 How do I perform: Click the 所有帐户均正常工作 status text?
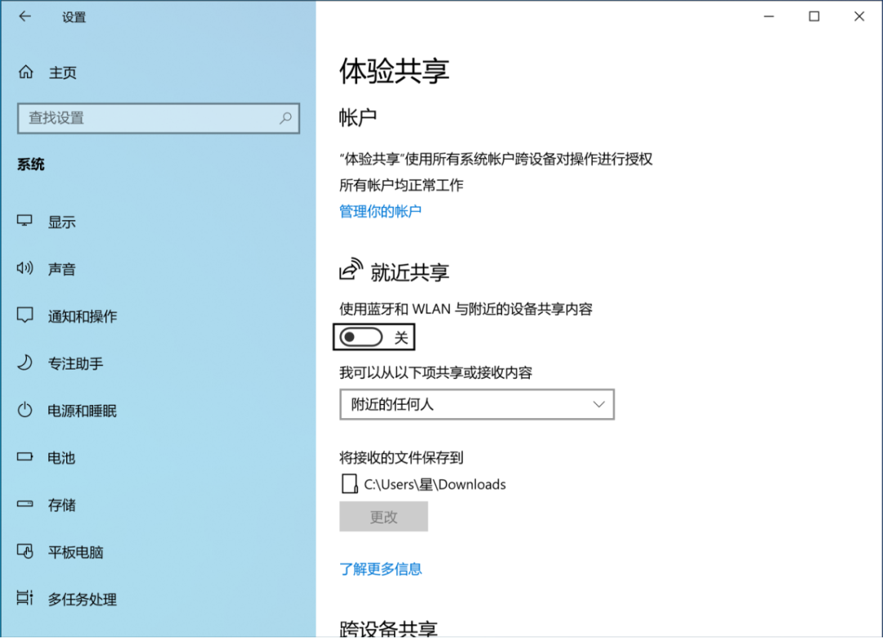click(401, 185)
